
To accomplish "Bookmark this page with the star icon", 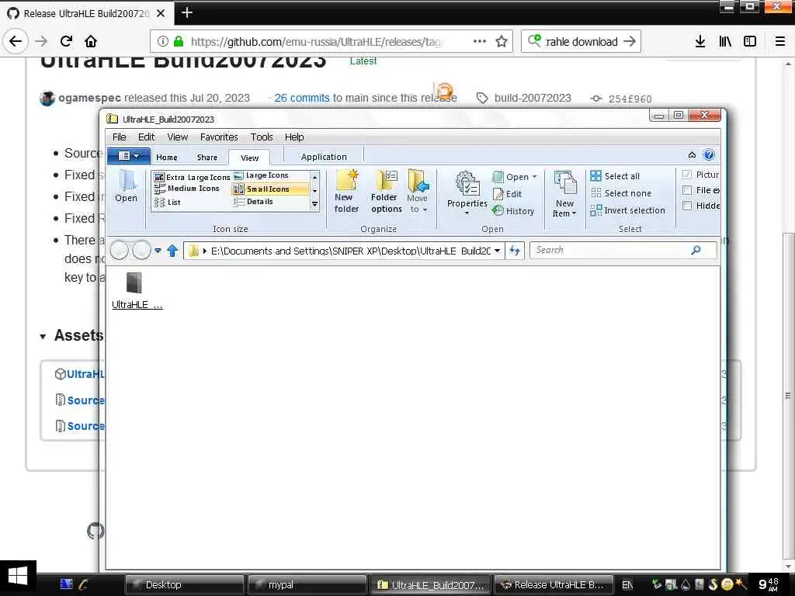I will pos(502,42).
